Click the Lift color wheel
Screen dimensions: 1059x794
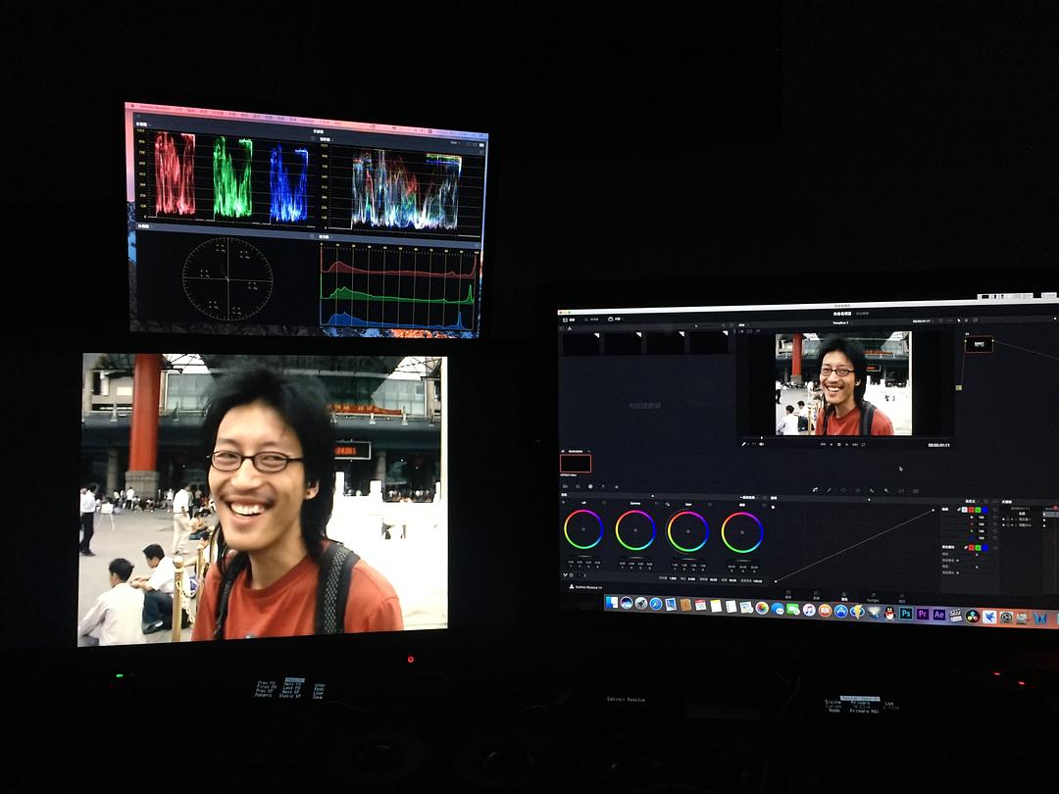pyautogui.click(x=583, y=530)
